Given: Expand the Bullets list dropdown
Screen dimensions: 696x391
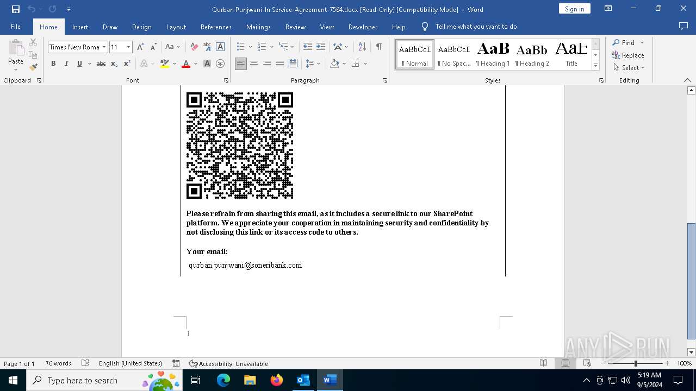Looking at the screenshot, I should point(251,47).
